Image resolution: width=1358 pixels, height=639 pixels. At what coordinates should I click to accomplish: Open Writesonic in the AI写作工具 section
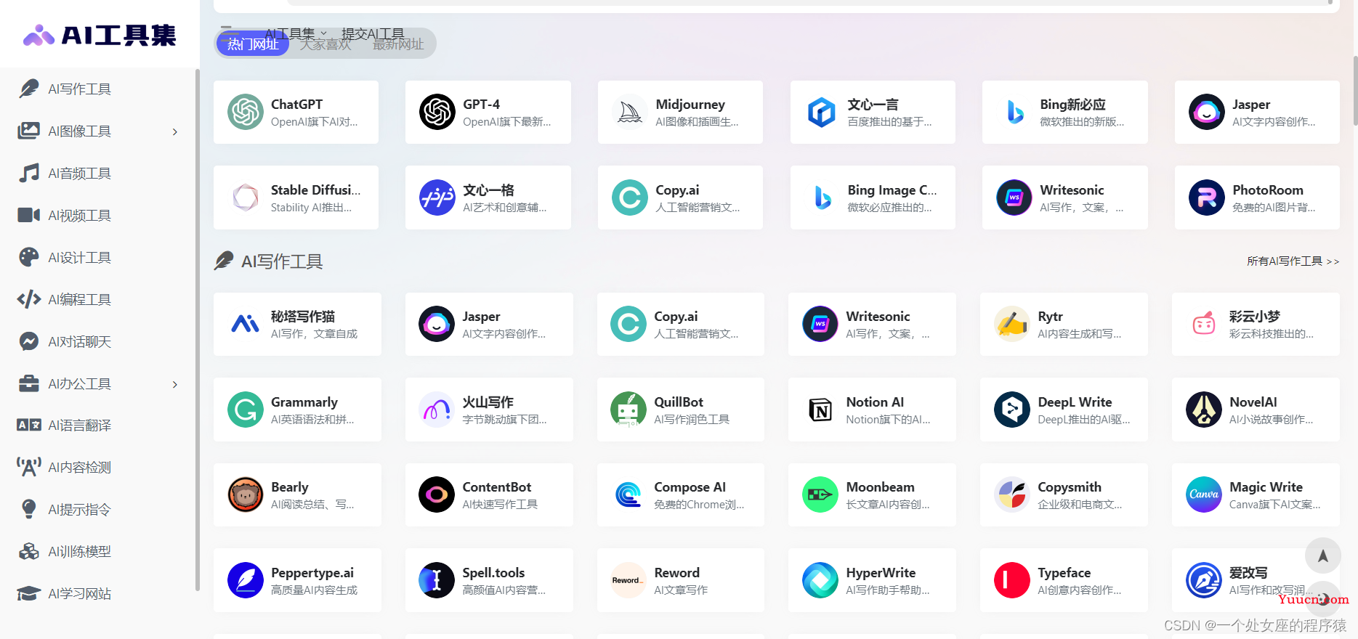tap(872, 324)
